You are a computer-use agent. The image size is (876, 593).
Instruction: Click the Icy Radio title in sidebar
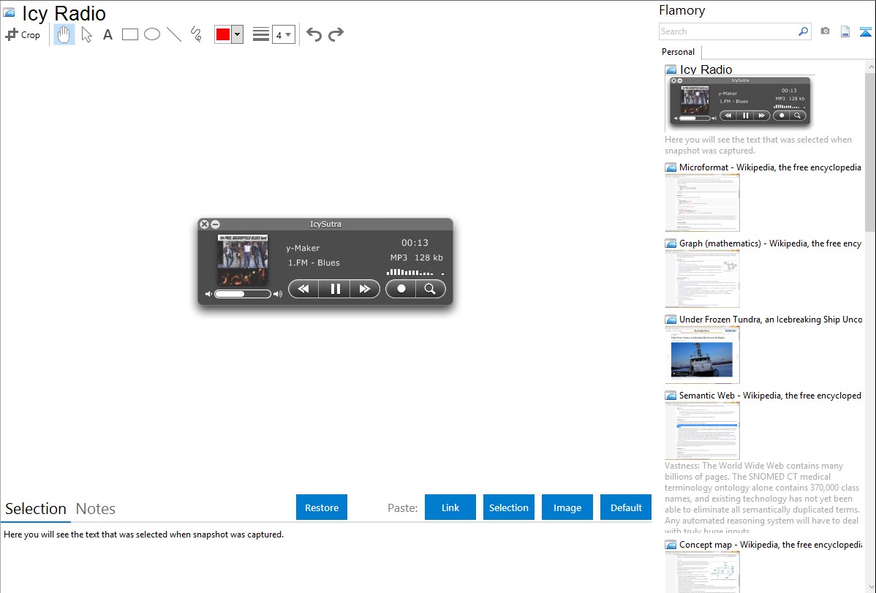(x=706, y=69)
